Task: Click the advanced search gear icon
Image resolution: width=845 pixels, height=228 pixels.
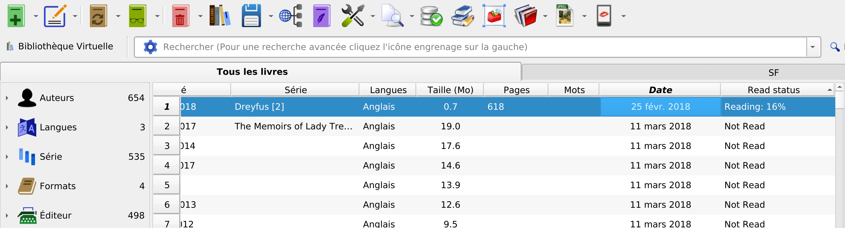Action: (151, 47)
